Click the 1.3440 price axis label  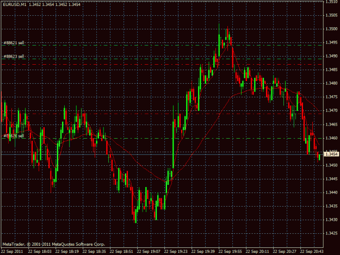(x=331, y=192)
